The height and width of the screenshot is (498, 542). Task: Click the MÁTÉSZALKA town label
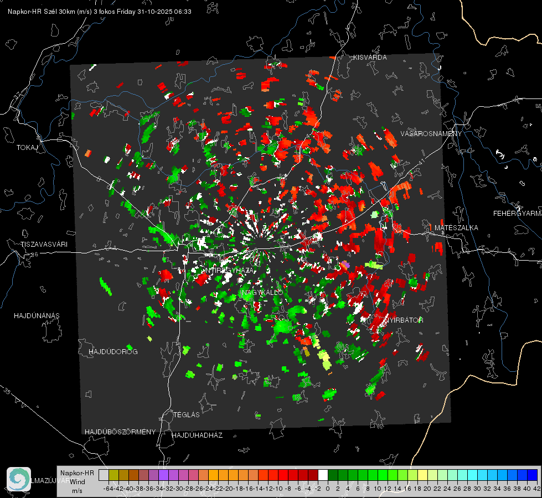pos(456,228)
